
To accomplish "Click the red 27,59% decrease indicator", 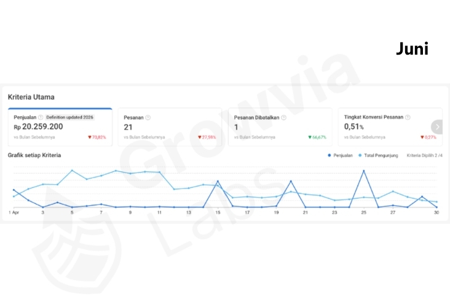I will tap(207, 138).
